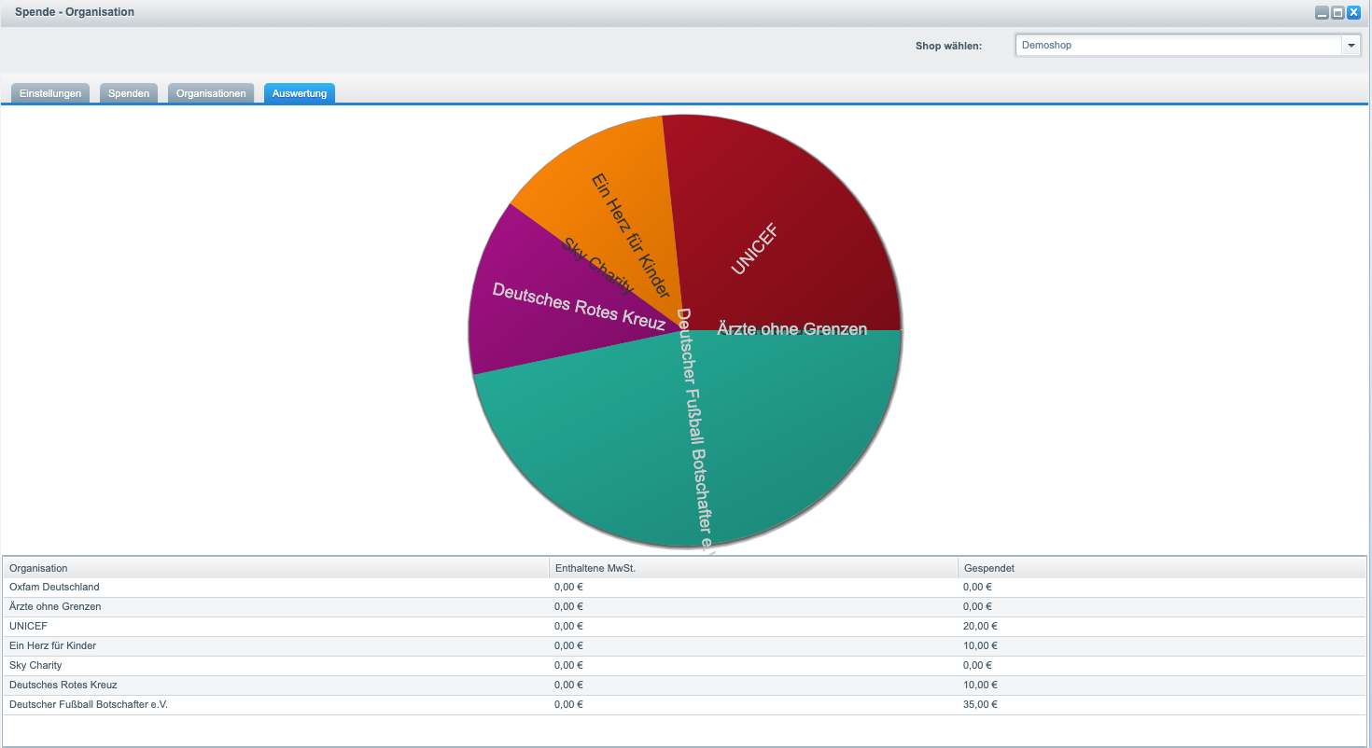The width and height of the screenshot is (1372, 748).
Task: Select the Deutsches Rotes Kreuz table row
Action: [x=685, y=686]
